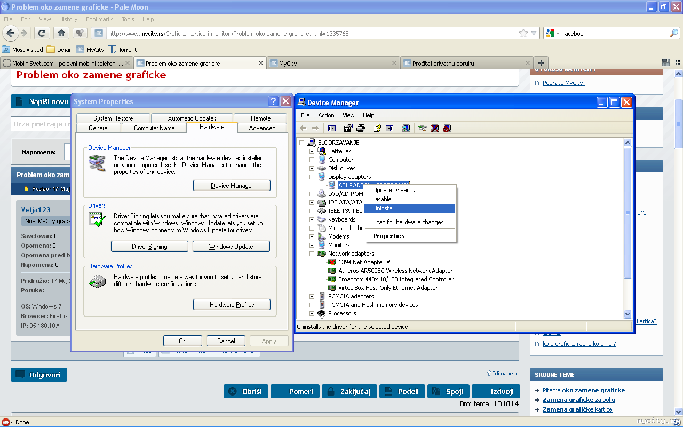Click the Obriši button on the forum page
683x427 pixels.
pyautogui.click(x=246, y=391)
